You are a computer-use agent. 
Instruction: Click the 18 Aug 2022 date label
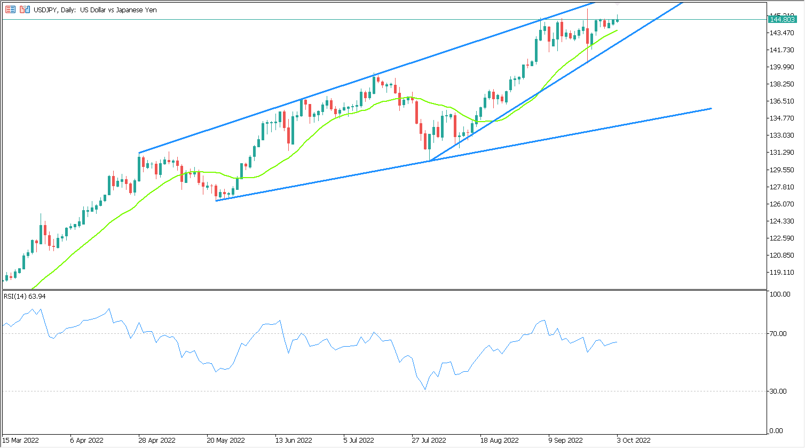click(499, 441)
